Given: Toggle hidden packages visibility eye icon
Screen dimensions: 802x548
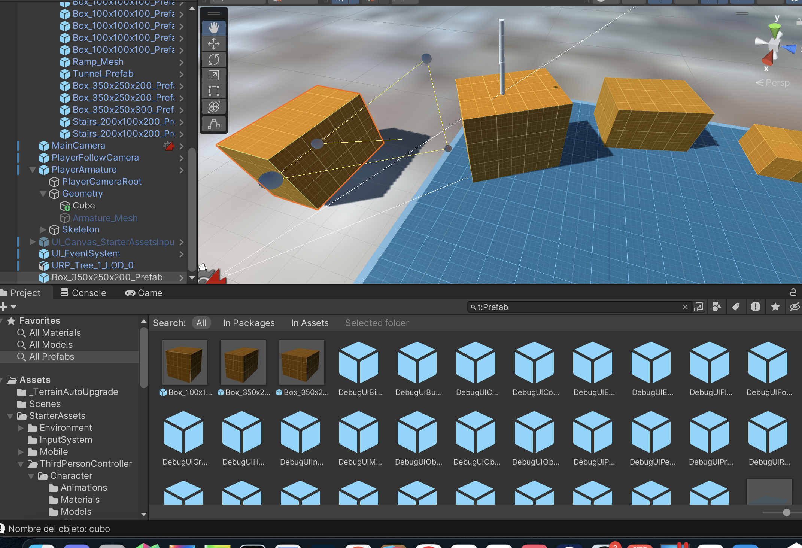Looking at the screenshot, I should point(794,307).
